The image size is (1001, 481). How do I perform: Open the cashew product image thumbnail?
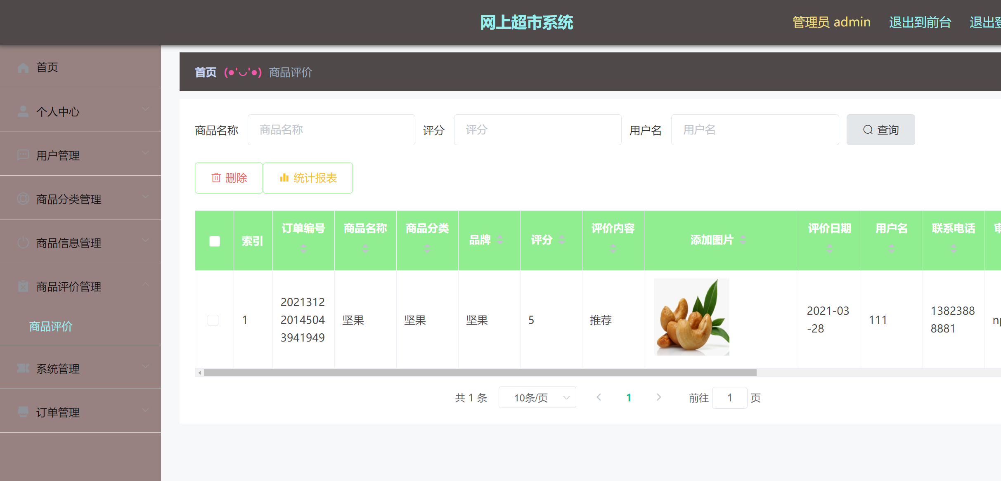click(691, 316)
